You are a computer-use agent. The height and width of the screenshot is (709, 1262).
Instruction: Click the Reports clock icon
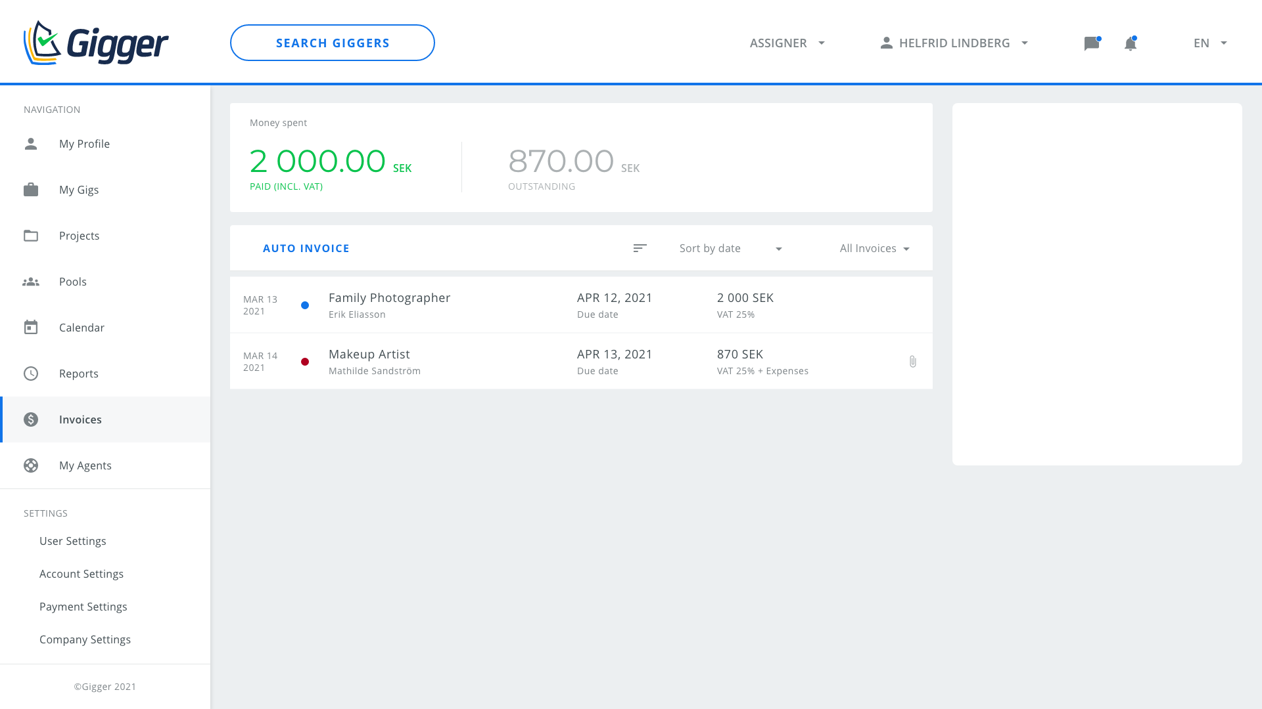click(31, 374)
